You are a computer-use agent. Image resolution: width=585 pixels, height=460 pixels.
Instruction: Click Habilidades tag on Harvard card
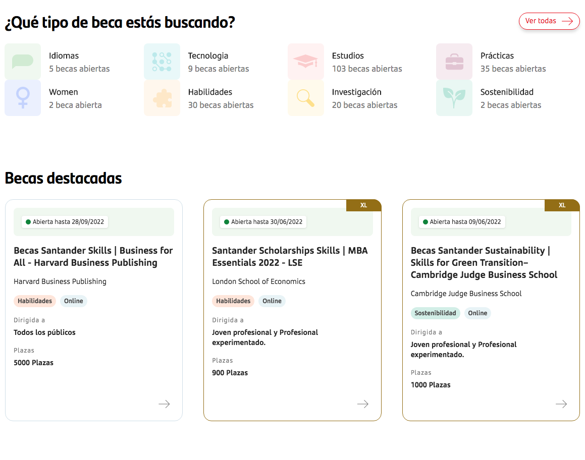coord(35,301)
